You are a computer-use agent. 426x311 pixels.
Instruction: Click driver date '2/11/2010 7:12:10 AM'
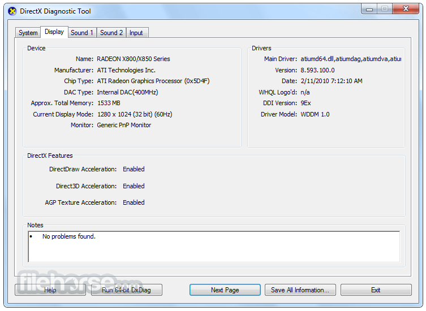click(x=332, y=81)
